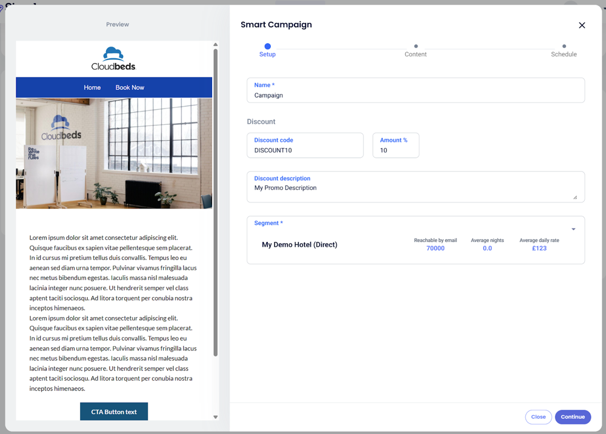This screenshot has height=434, width=606.
Task: Click the Amount % field
Action: click(x=396, y=150)
